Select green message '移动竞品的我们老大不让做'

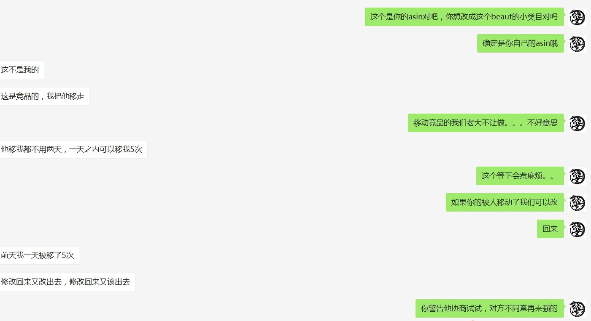click(486, 123)
